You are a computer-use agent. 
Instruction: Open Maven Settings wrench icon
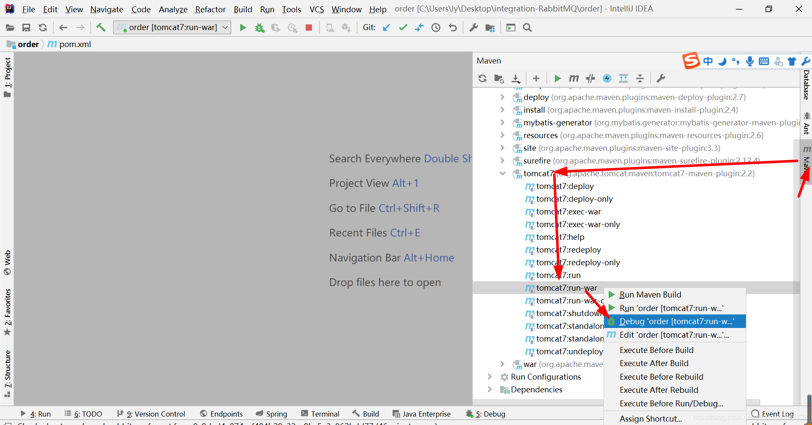661,78
